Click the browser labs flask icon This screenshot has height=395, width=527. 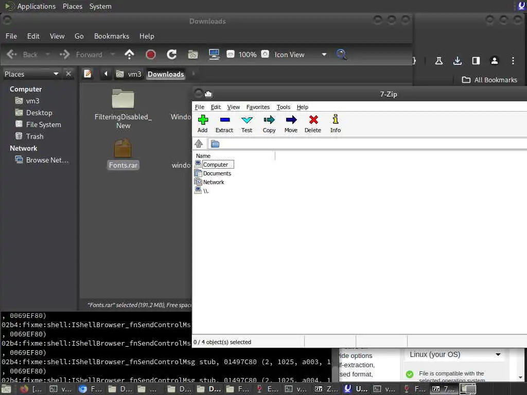438,61
